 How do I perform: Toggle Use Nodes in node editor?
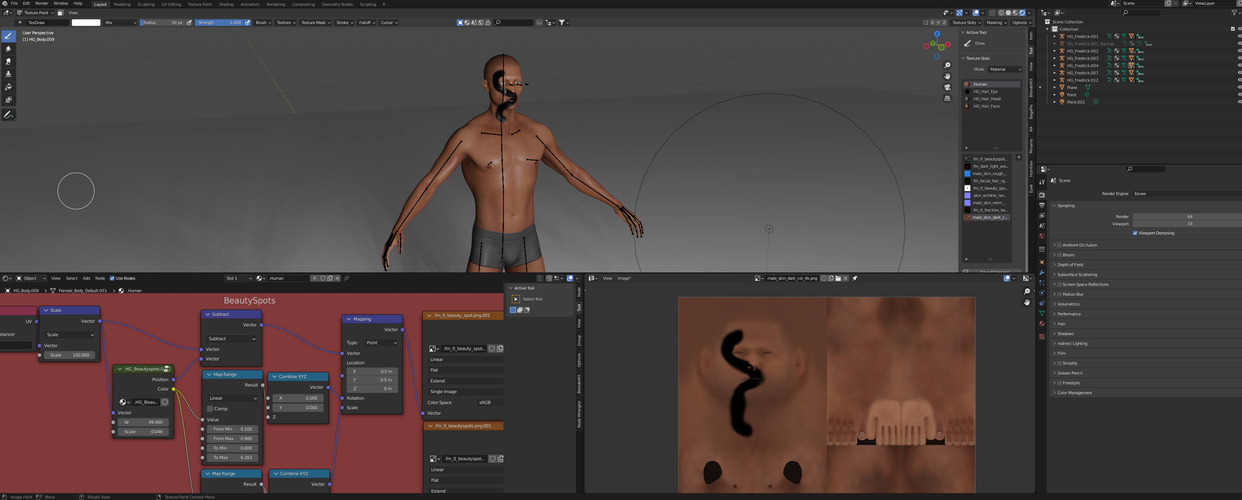tap(112, 278)
